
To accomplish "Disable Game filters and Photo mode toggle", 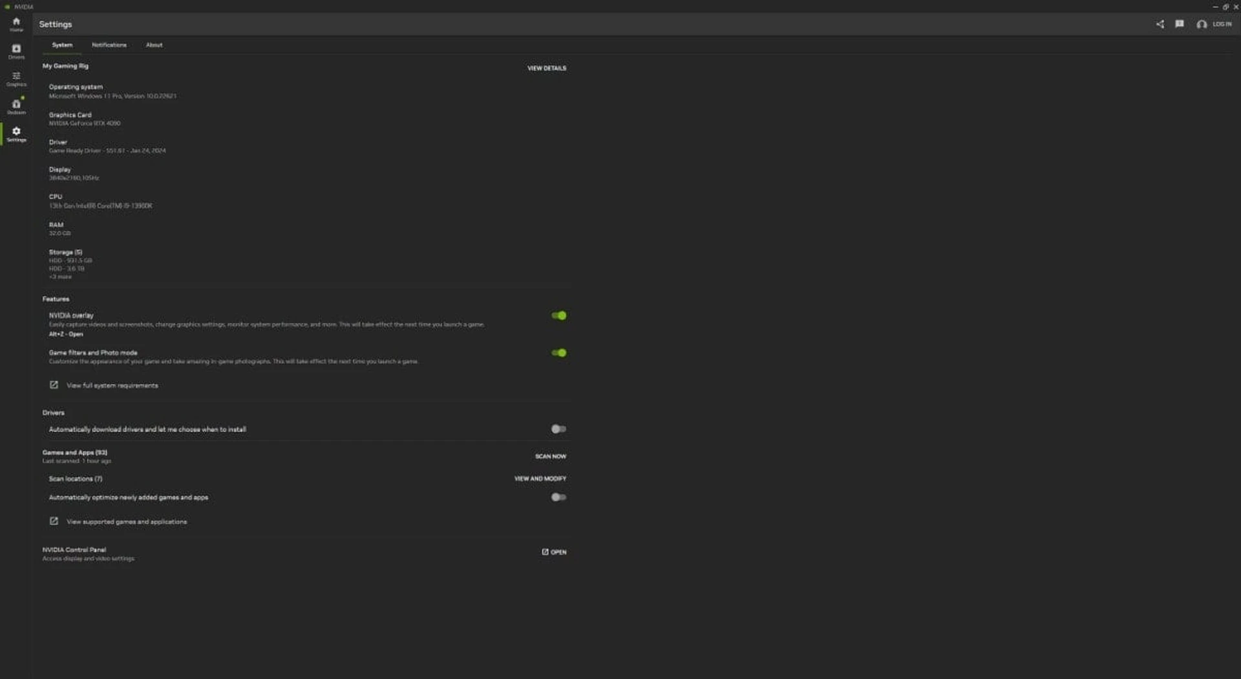I will pos(558,352).
